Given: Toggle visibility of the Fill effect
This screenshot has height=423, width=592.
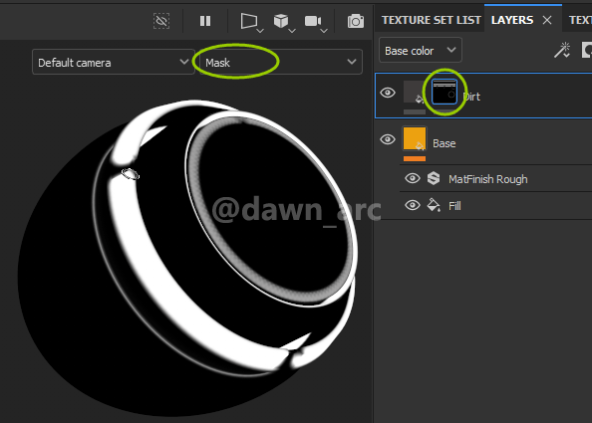Looking at the screenshot, I should click(x=413, y=205).
